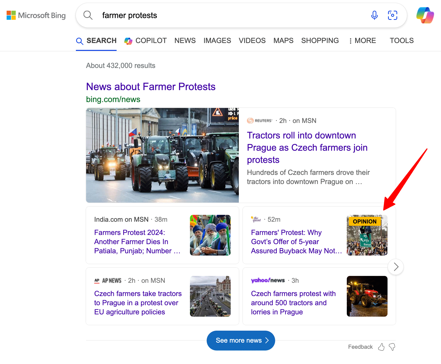Image resolution: width=441 pixels, height=364 pixels.
Task: Click the Yahoo News logo
Action: [268, 280]
